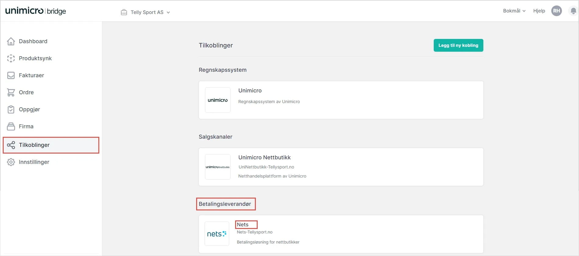Click the Produktsynk sync icon
The width and height of the screenshot is (579, 256).
[11, 58]
